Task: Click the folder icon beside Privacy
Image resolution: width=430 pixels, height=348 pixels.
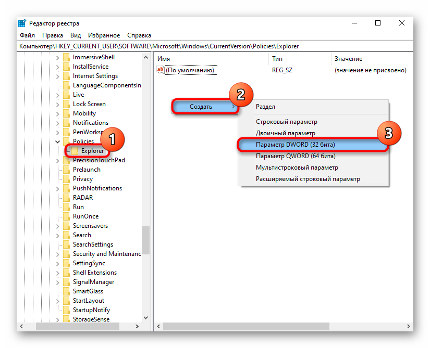Action: coord(66,179)
